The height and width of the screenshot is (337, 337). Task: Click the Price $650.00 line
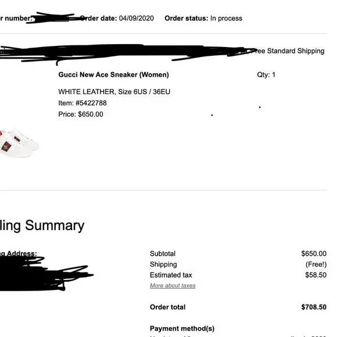coord(81,114)
